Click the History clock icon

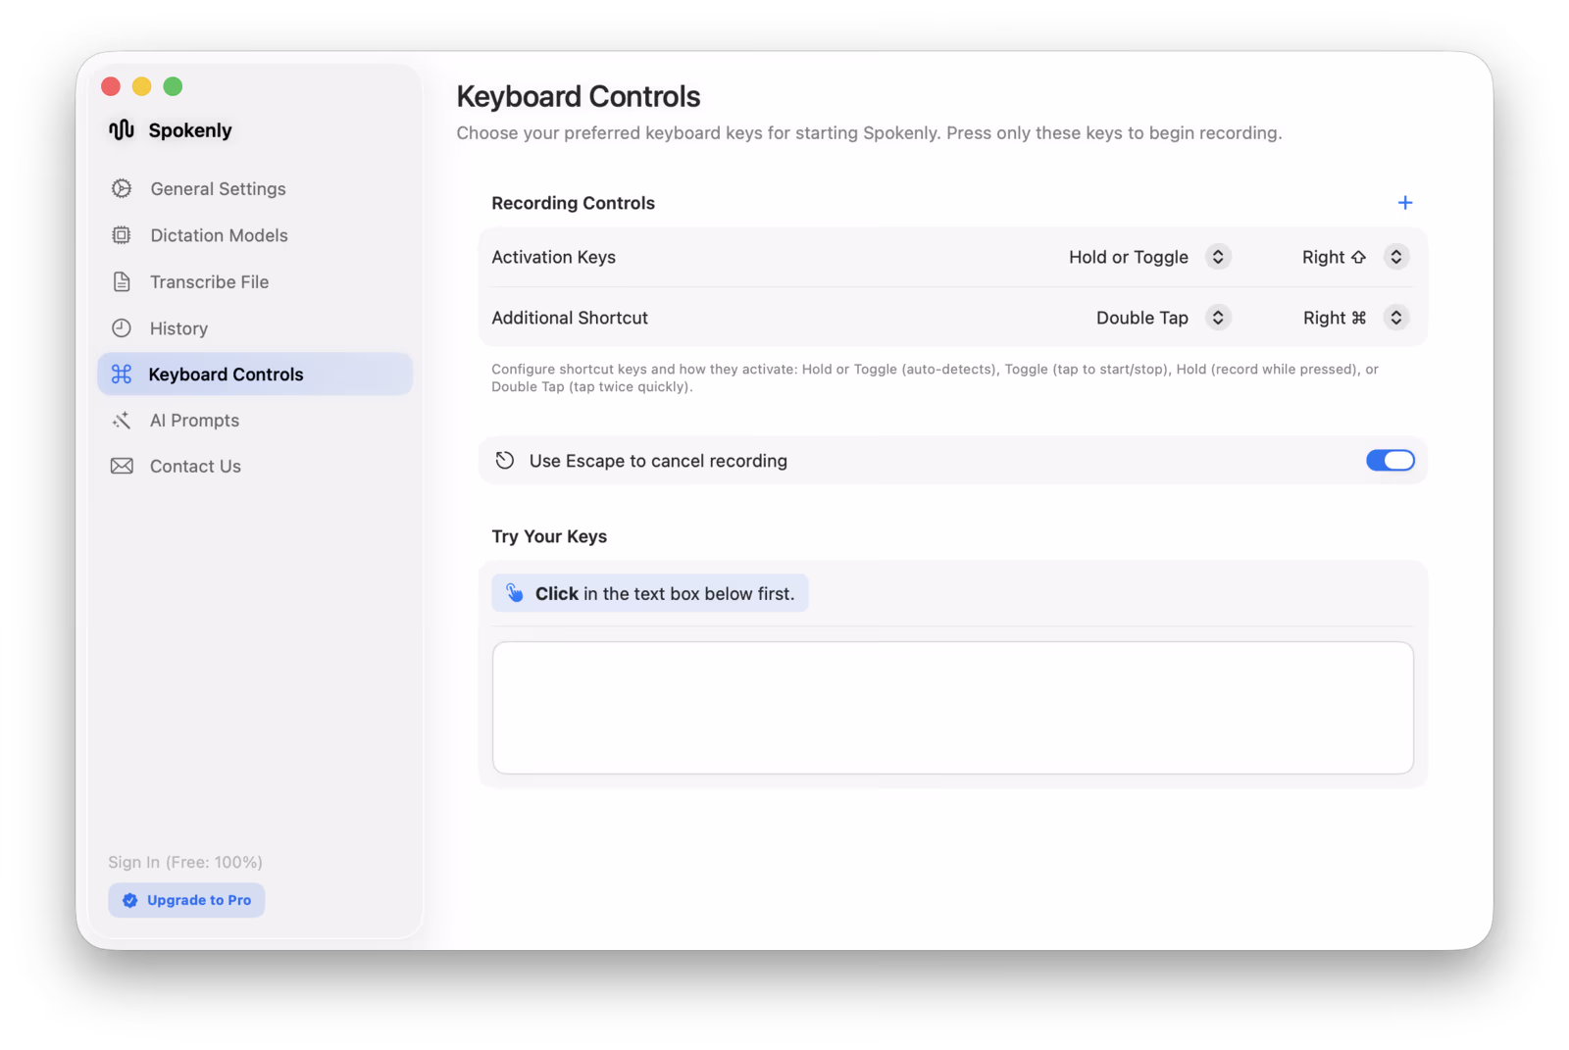[x=122, y=327]
